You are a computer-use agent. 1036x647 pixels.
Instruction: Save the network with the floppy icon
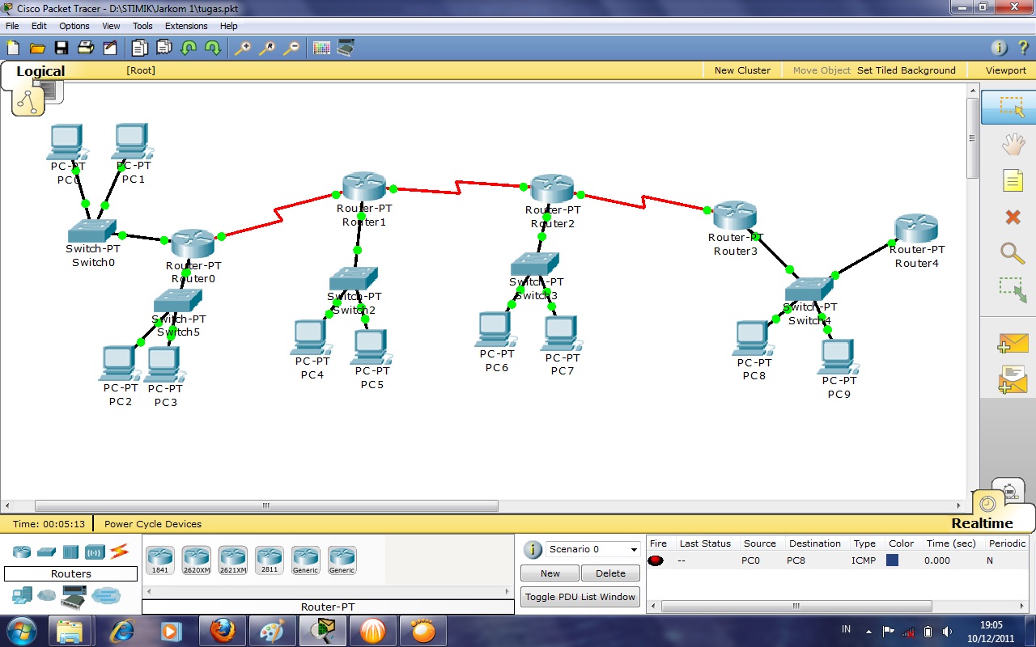(x=62, y=48)
